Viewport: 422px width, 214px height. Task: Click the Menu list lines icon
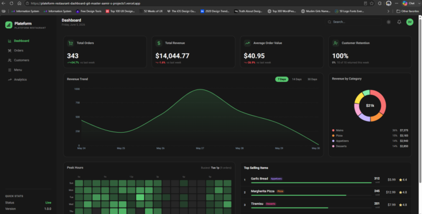10,70
